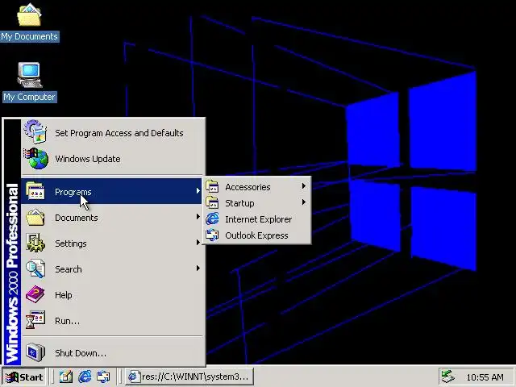Click the network tray icon
Image resolution: width=516 pixels, height=387 pixels.
pos(447,377)
